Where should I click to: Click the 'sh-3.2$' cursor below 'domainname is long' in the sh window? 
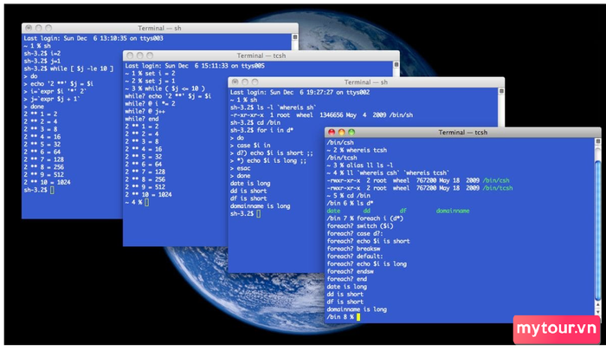259,213
